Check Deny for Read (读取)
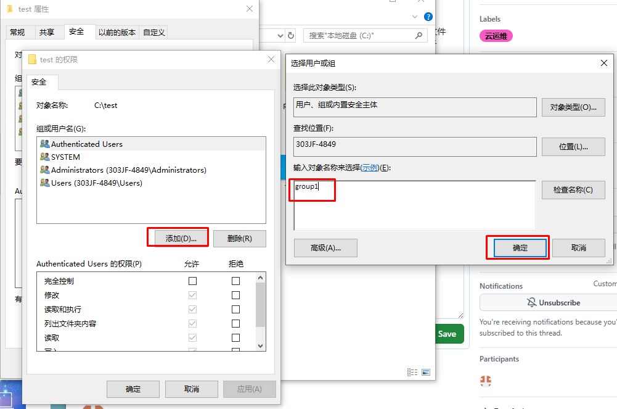617x409 pixels. pos(235,337)
